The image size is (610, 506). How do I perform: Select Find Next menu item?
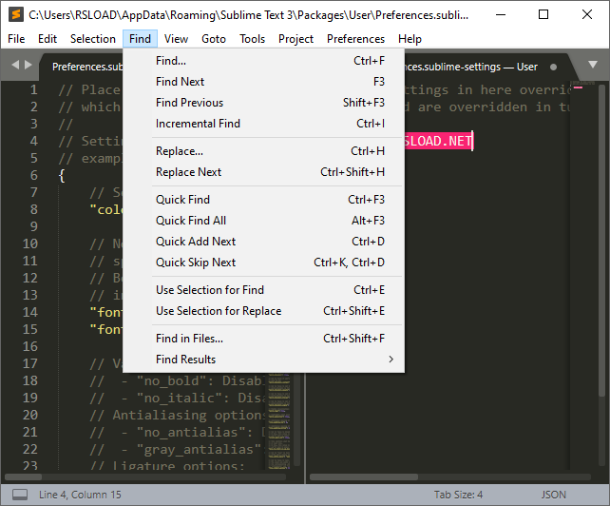pos(264,82)
